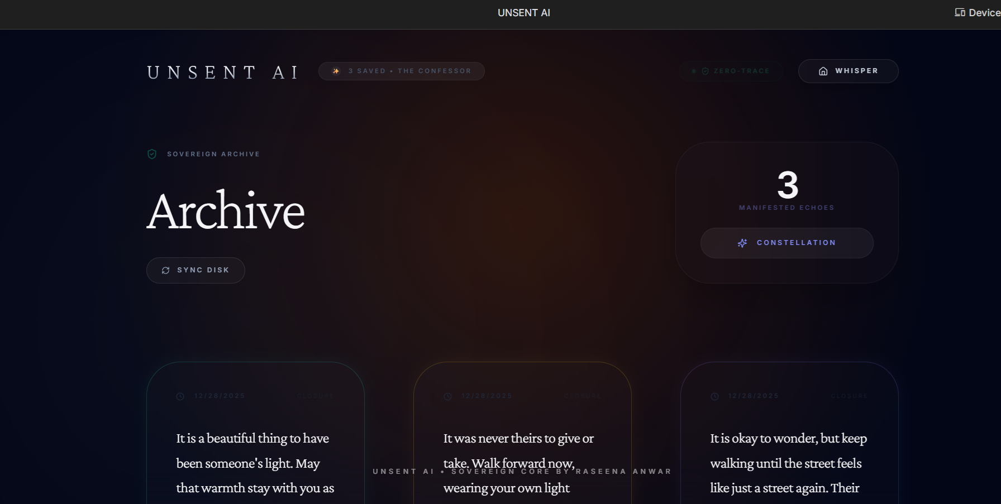Click the number 3 echoes count
The height and width of the screenshot is (504, 1001).
click(x=788, y=185)
